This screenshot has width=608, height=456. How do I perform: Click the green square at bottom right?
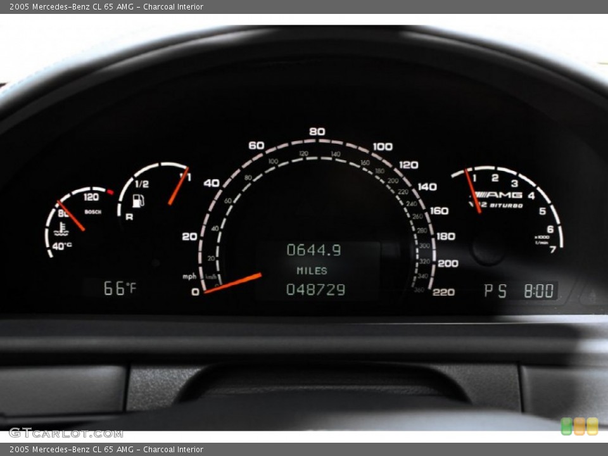[x=566, y=426]
